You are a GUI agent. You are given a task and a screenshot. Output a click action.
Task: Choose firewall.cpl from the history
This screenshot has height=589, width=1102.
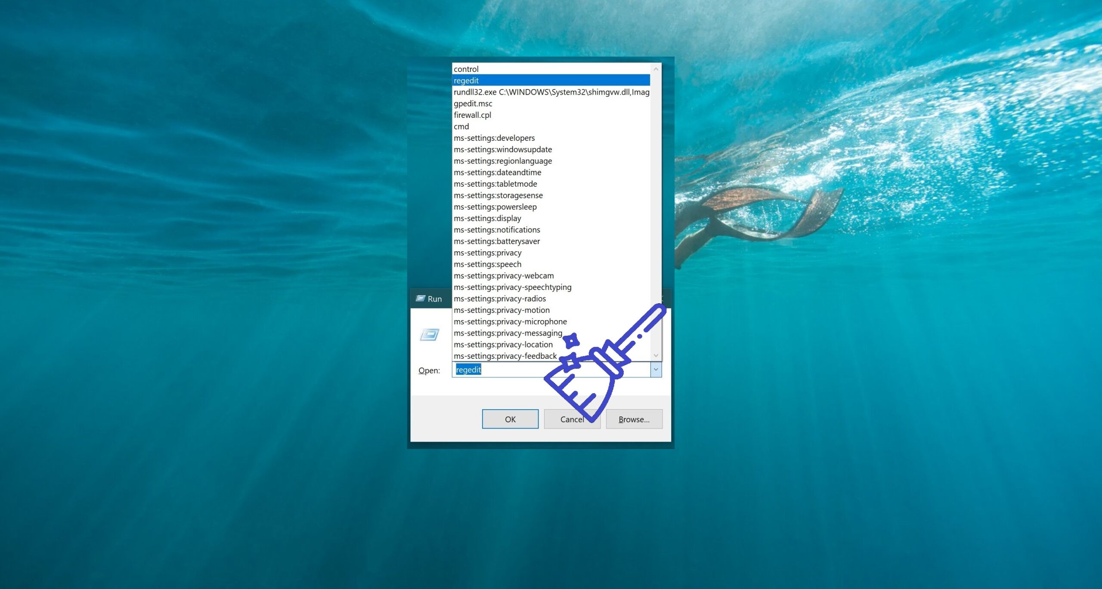click(x=472, y=115)
